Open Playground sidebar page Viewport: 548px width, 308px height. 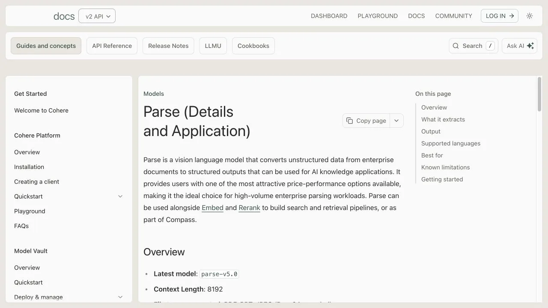30,211
